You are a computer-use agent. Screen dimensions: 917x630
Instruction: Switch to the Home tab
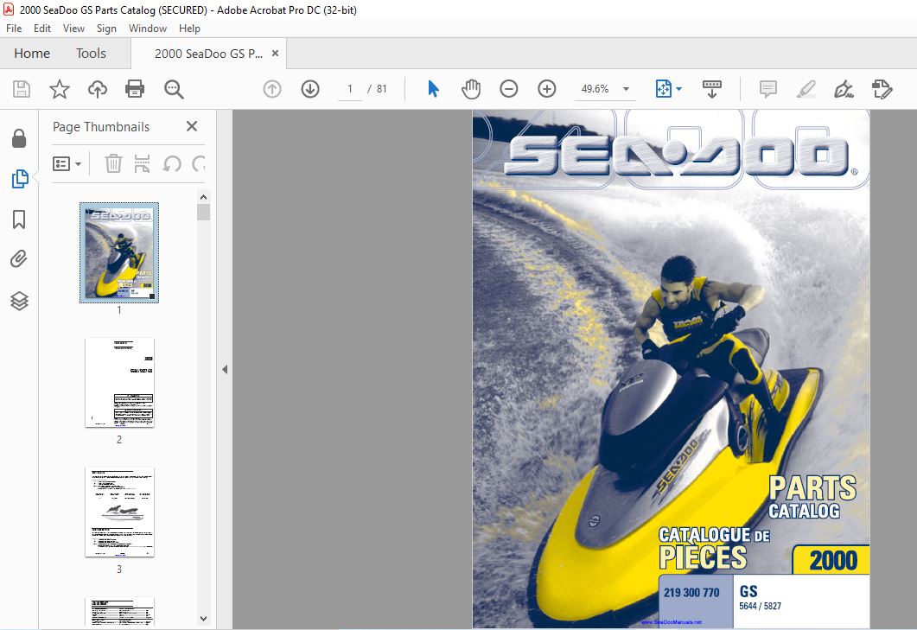tap(32, 54)
